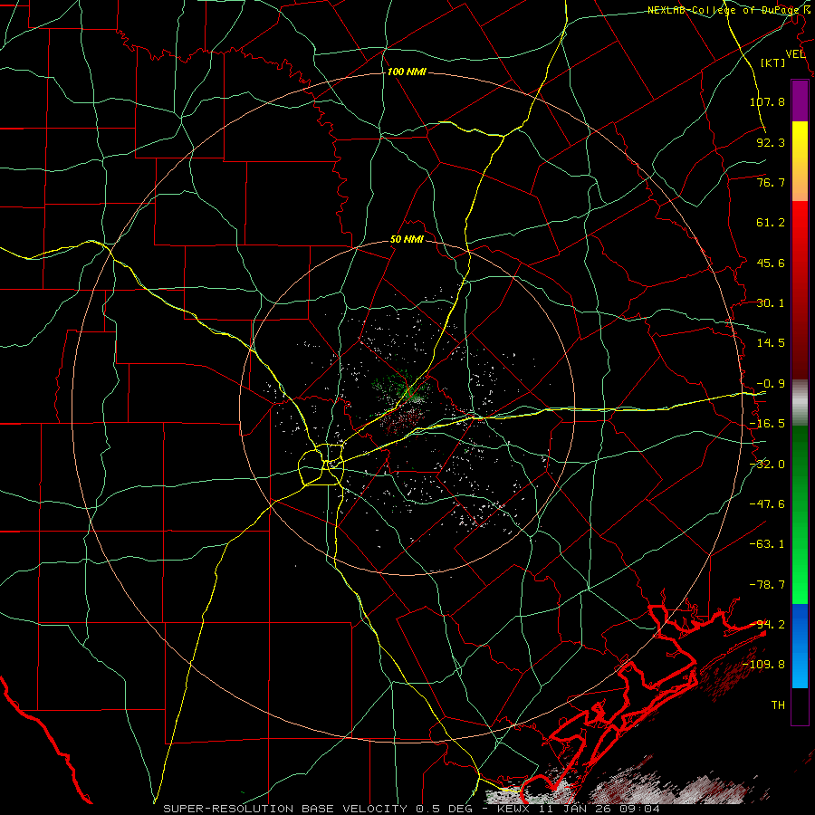Click the VEL legend title

coord(795,53)
